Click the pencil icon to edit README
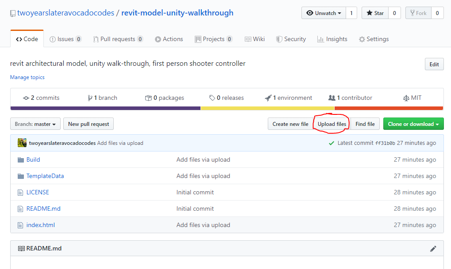Viewport: 451px width, 269px height. 433,249
